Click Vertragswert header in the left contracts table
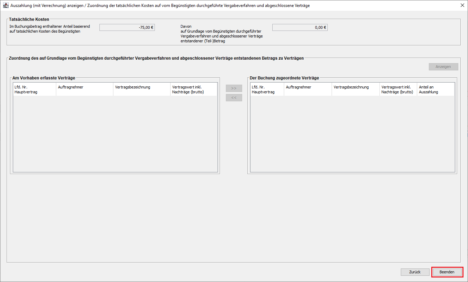The image size is (468, 282). click(194, 89)
